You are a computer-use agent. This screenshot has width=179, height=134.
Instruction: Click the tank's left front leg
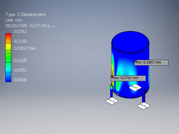click(x=112, y=91)
